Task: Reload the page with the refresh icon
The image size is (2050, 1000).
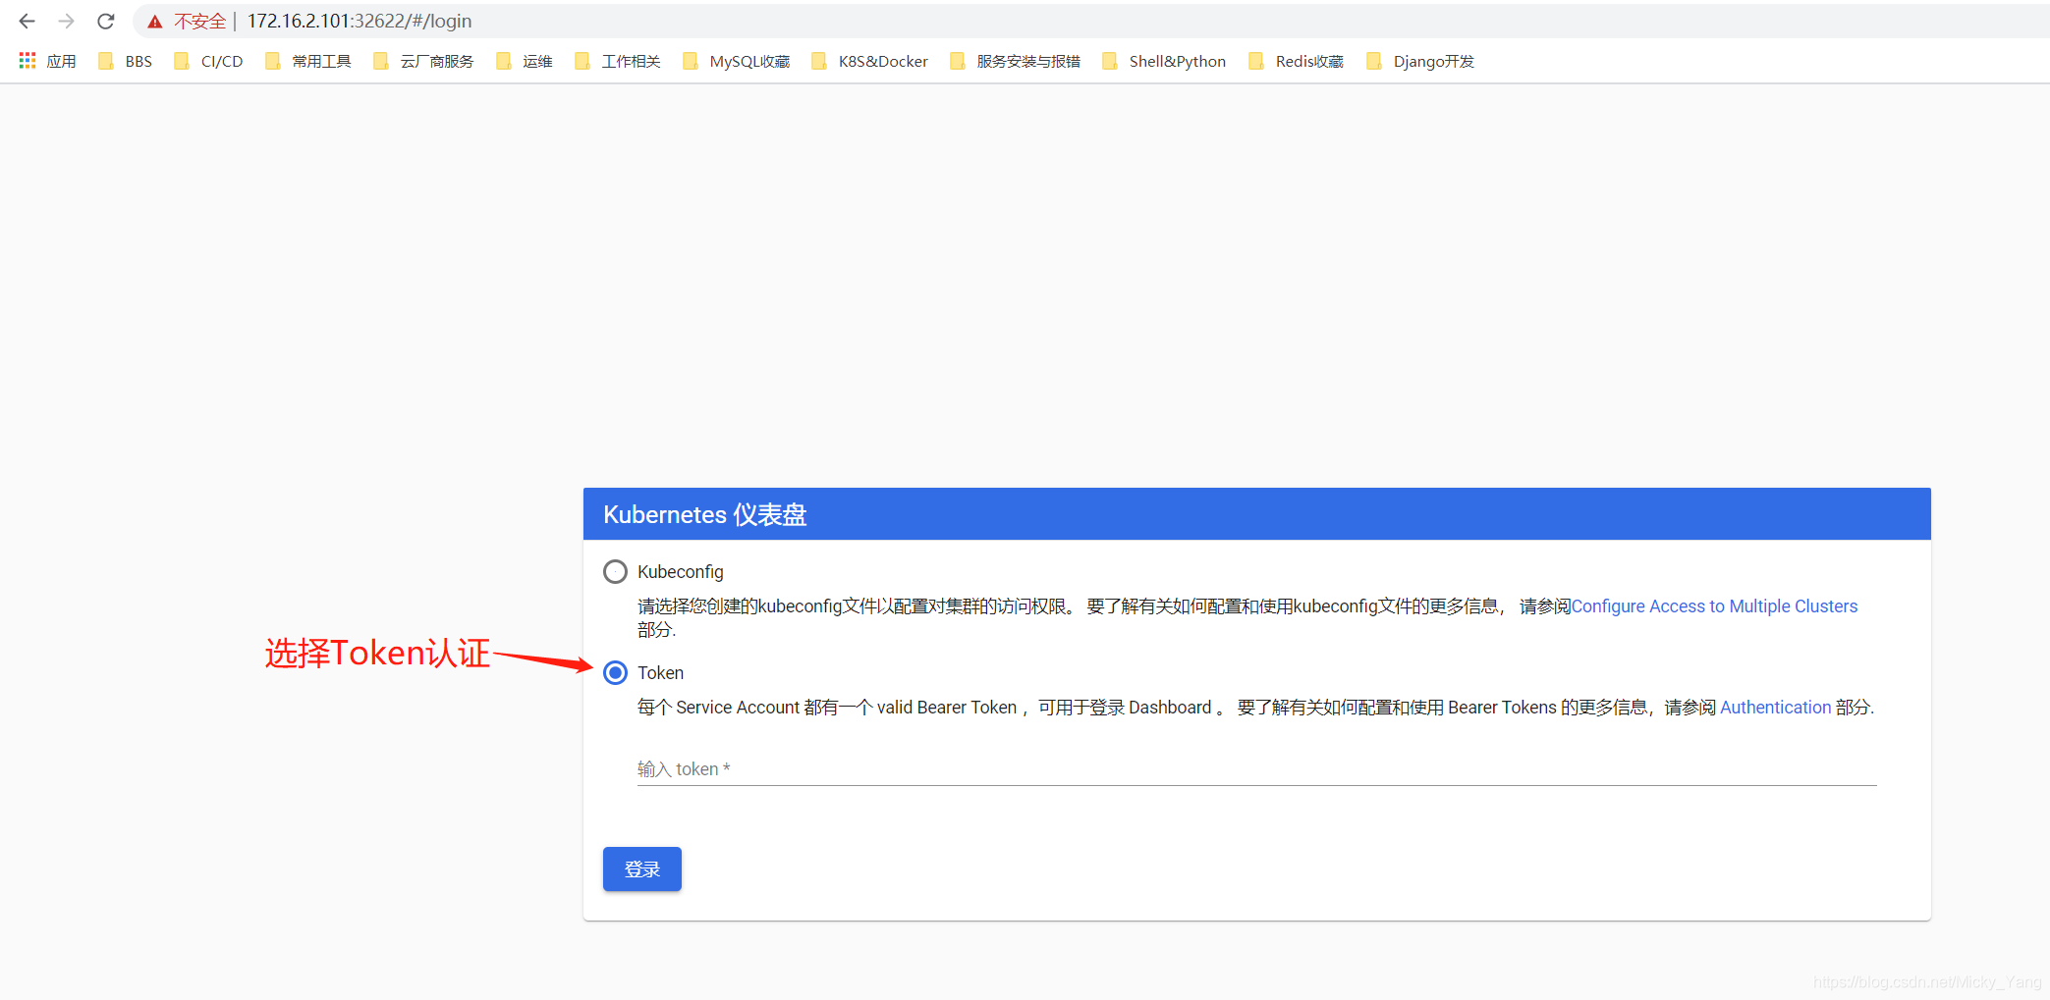Action: [106, 21]
